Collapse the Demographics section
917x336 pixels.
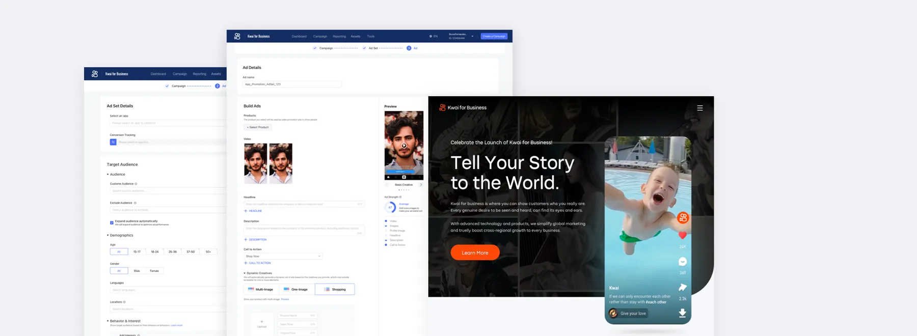(x=108, y=235)
